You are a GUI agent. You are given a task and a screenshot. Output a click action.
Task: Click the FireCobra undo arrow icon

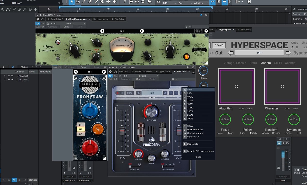point(171,93)
